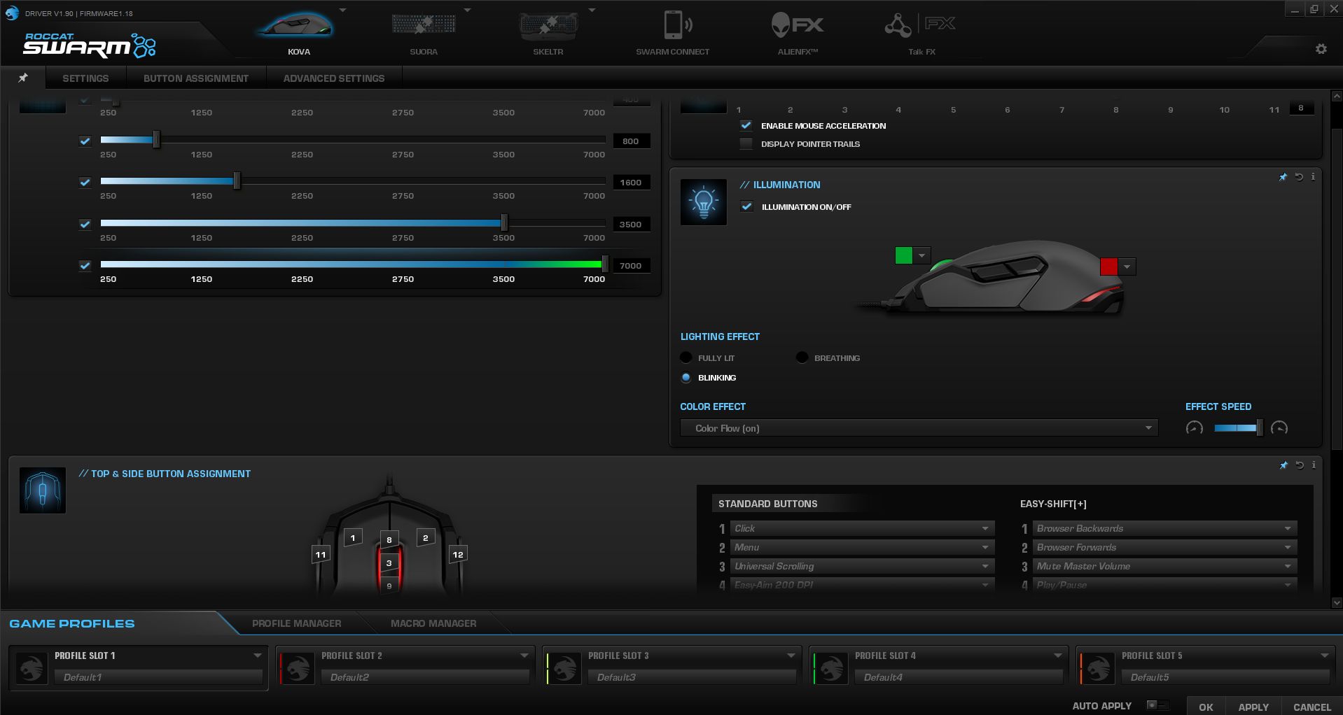Reset the Illumination panel settings
Viewport: 1343px width, 715px height.
(1299, 177)
